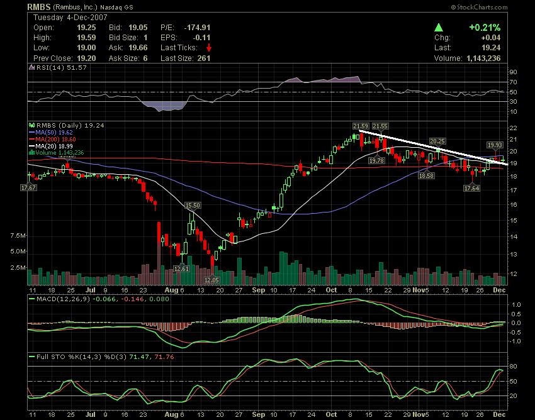The height and width of the screenshot is (420, 535).
Task: Click the 17.64 low price label
Action: [471, 188]
